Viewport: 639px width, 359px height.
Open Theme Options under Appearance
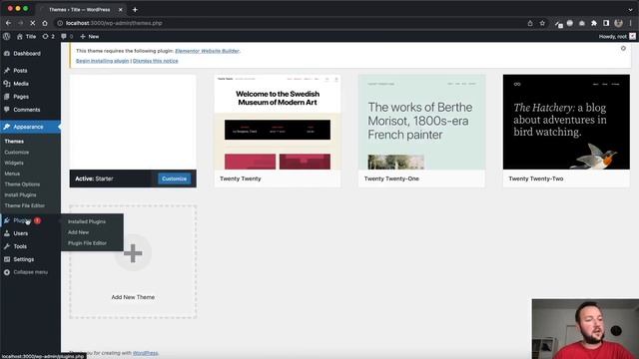22,183
